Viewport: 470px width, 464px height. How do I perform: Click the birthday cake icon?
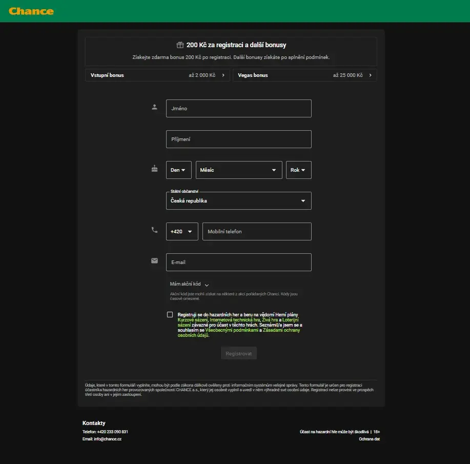point(154,169)
